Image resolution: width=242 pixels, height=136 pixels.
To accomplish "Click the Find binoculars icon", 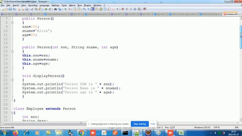I will [x=56, y=9].
